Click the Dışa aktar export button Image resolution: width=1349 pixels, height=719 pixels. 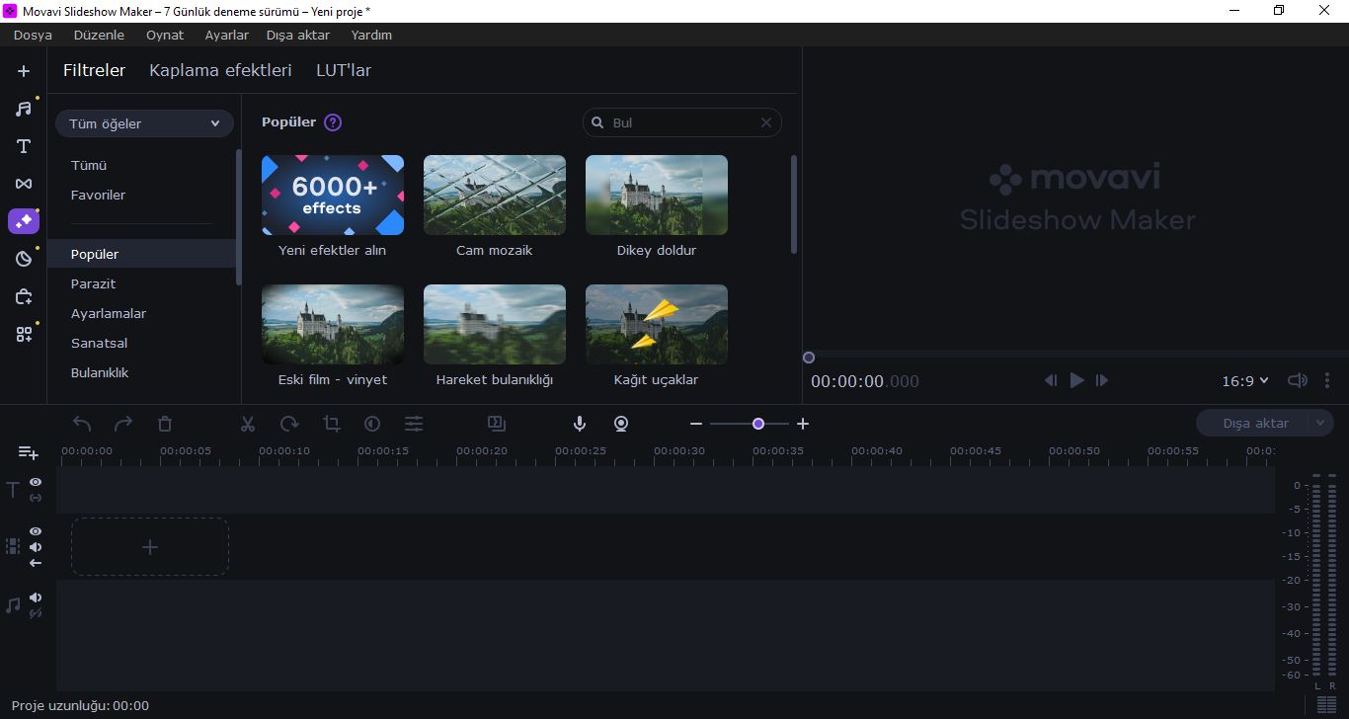[1255, 423]
